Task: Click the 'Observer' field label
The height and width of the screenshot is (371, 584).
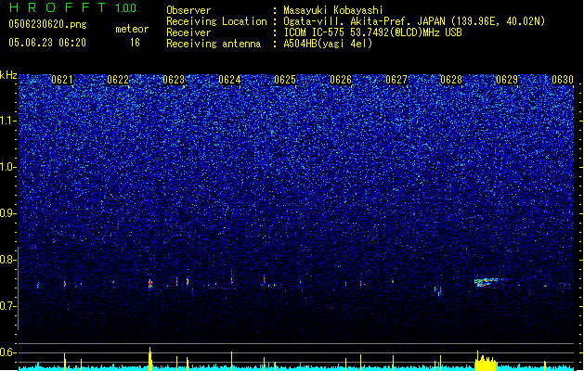Action: 188,10
